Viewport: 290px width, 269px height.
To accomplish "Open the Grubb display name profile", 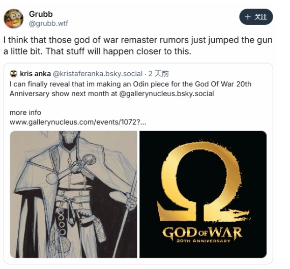I will click(x=41, y=14).
